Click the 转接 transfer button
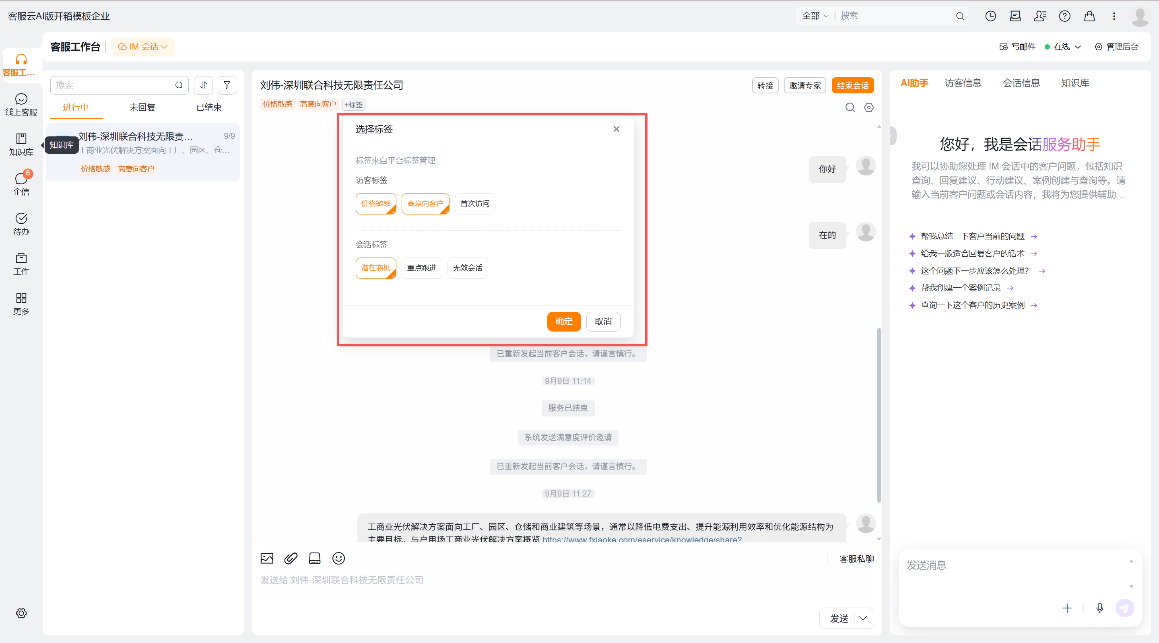The width and height of the screenshot is (1159, 643). 765,85
